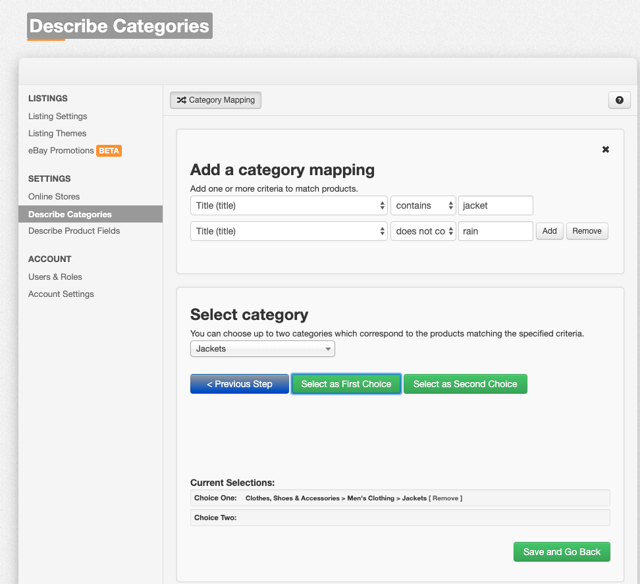Click the Category Mapping shuffle button
This screenshot has width=640, height=584.
click(x=215, y=100)
